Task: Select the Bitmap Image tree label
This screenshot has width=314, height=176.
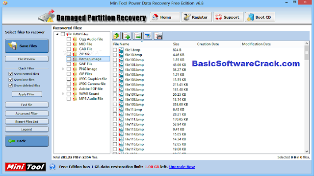Action: coord(90,59)
